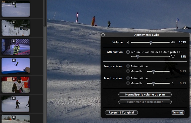Viewport: 191px width, 123px height.
Task: Select Automatique for Fondu sortant
Action: [x=128, y=78]
